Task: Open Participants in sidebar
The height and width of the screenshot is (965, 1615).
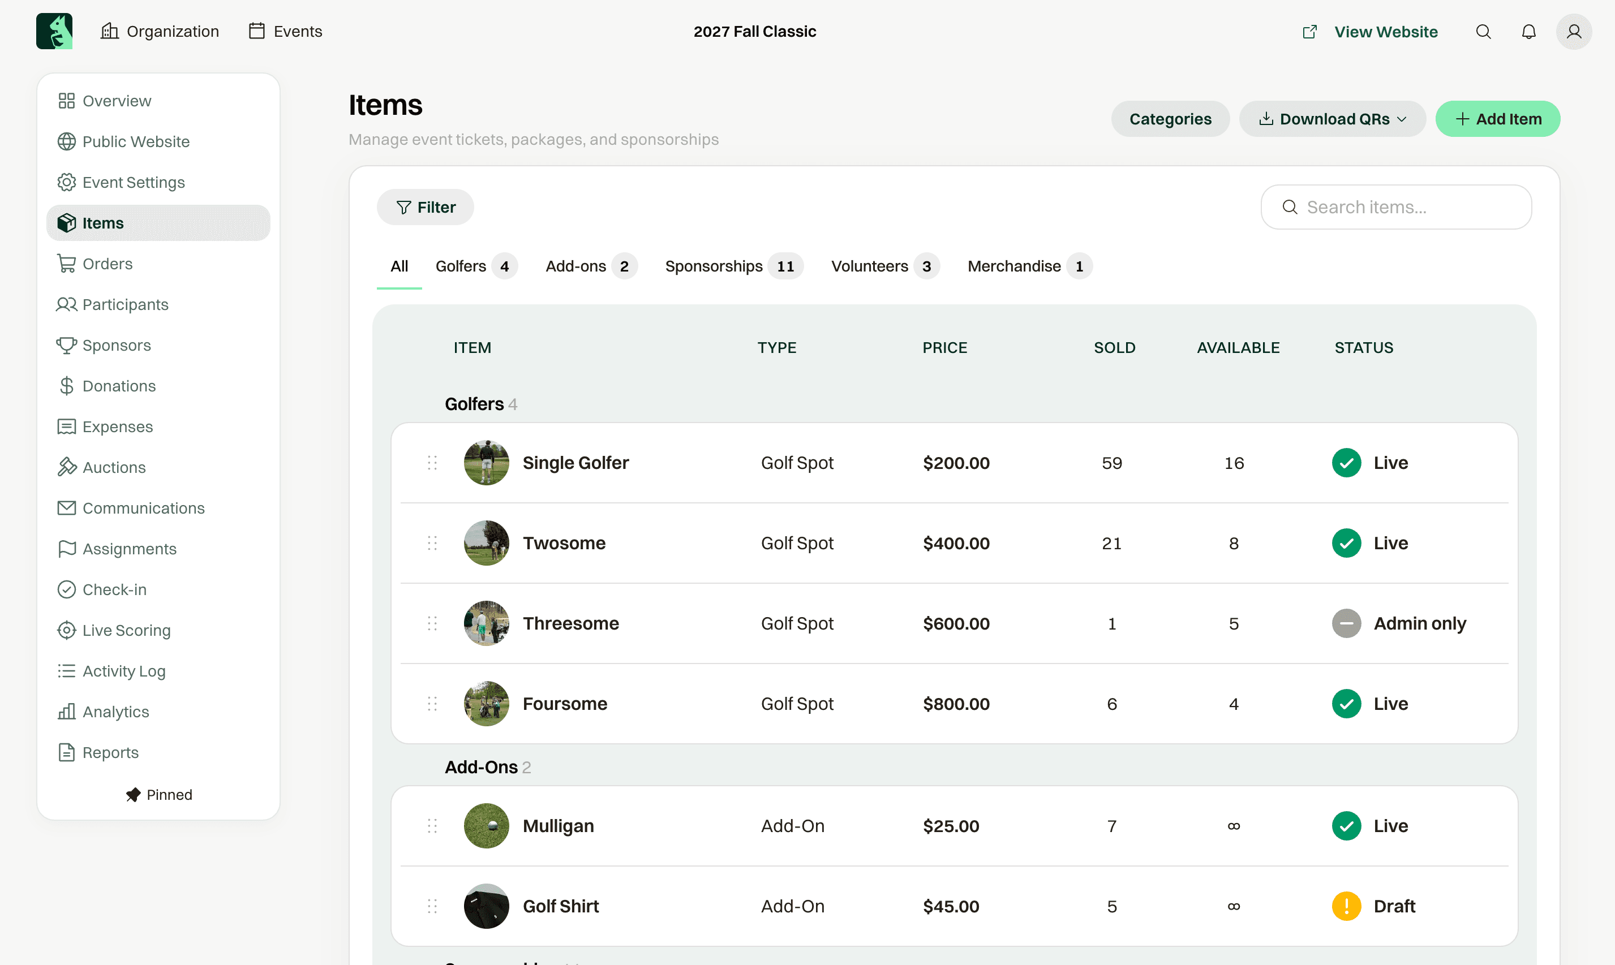Action: tap(158, 304)
